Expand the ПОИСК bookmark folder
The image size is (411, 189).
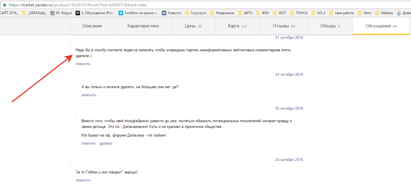[x=299, y=13]
